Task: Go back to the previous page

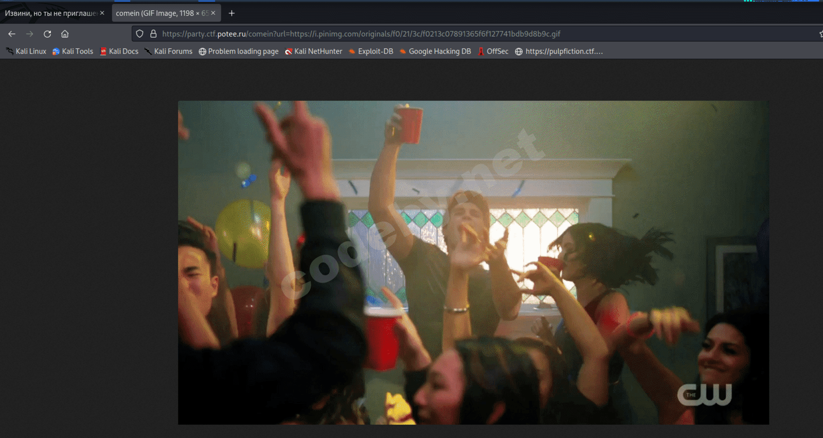Action: pyautogui.click(x=12, y=34)
